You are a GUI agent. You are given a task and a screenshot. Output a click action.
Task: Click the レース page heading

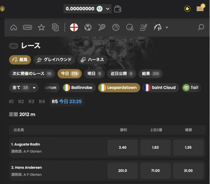pyautogui.click(x=31, y=45)
